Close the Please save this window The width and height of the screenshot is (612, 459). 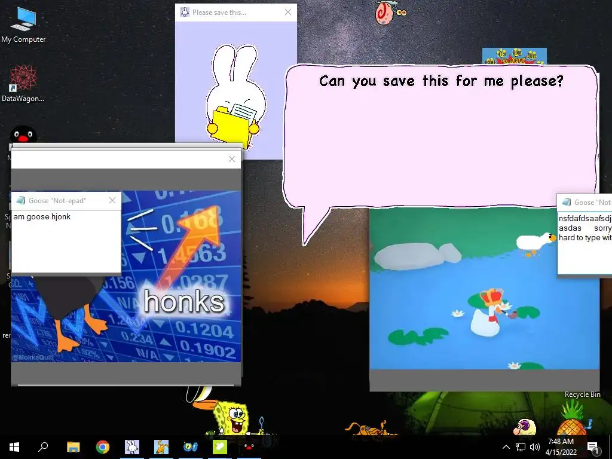pyautogui.click(x=288, y=13)
